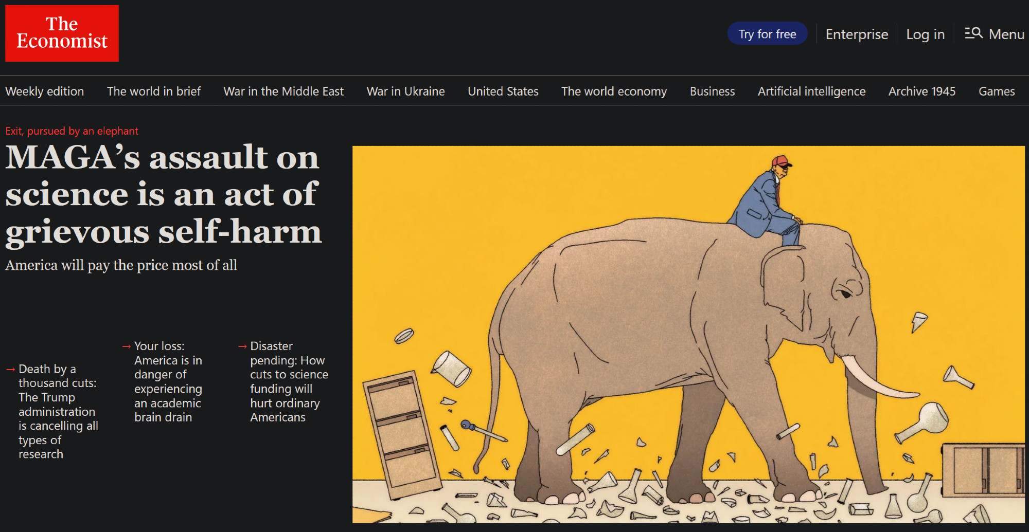Go to The world economy
Screen dimensions: 1029x532
(614, 91)
